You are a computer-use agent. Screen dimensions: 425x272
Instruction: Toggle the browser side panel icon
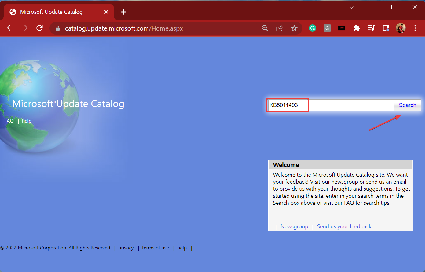[386, 28]
